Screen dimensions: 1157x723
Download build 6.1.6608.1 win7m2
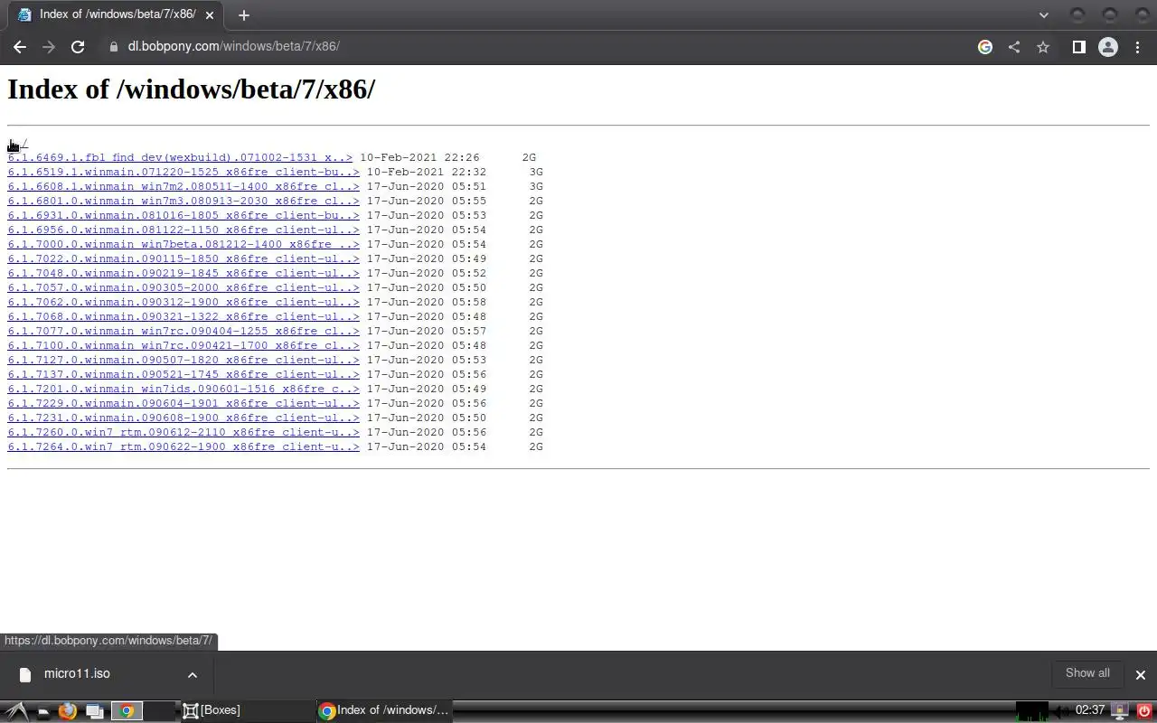(x=183, y=186)
